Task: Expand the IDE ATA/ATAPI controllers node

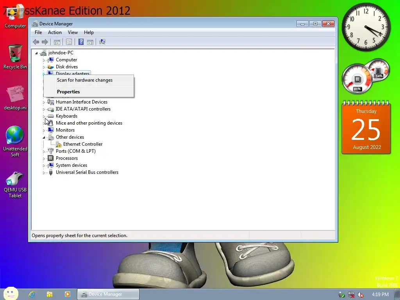Action: [x=44, y=109]
